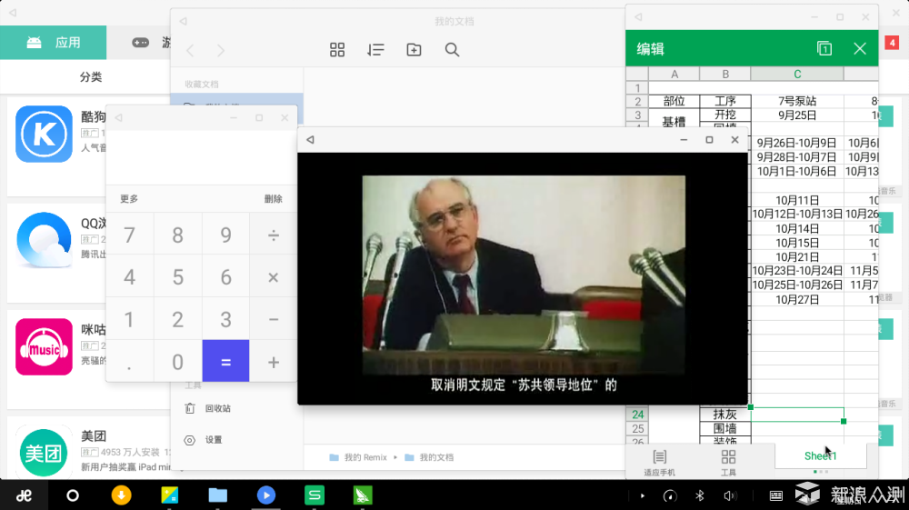This screenshot has width=909, height=510.
Task: Open the WPS Tools (工具) panel
Action: coord(728,462)
